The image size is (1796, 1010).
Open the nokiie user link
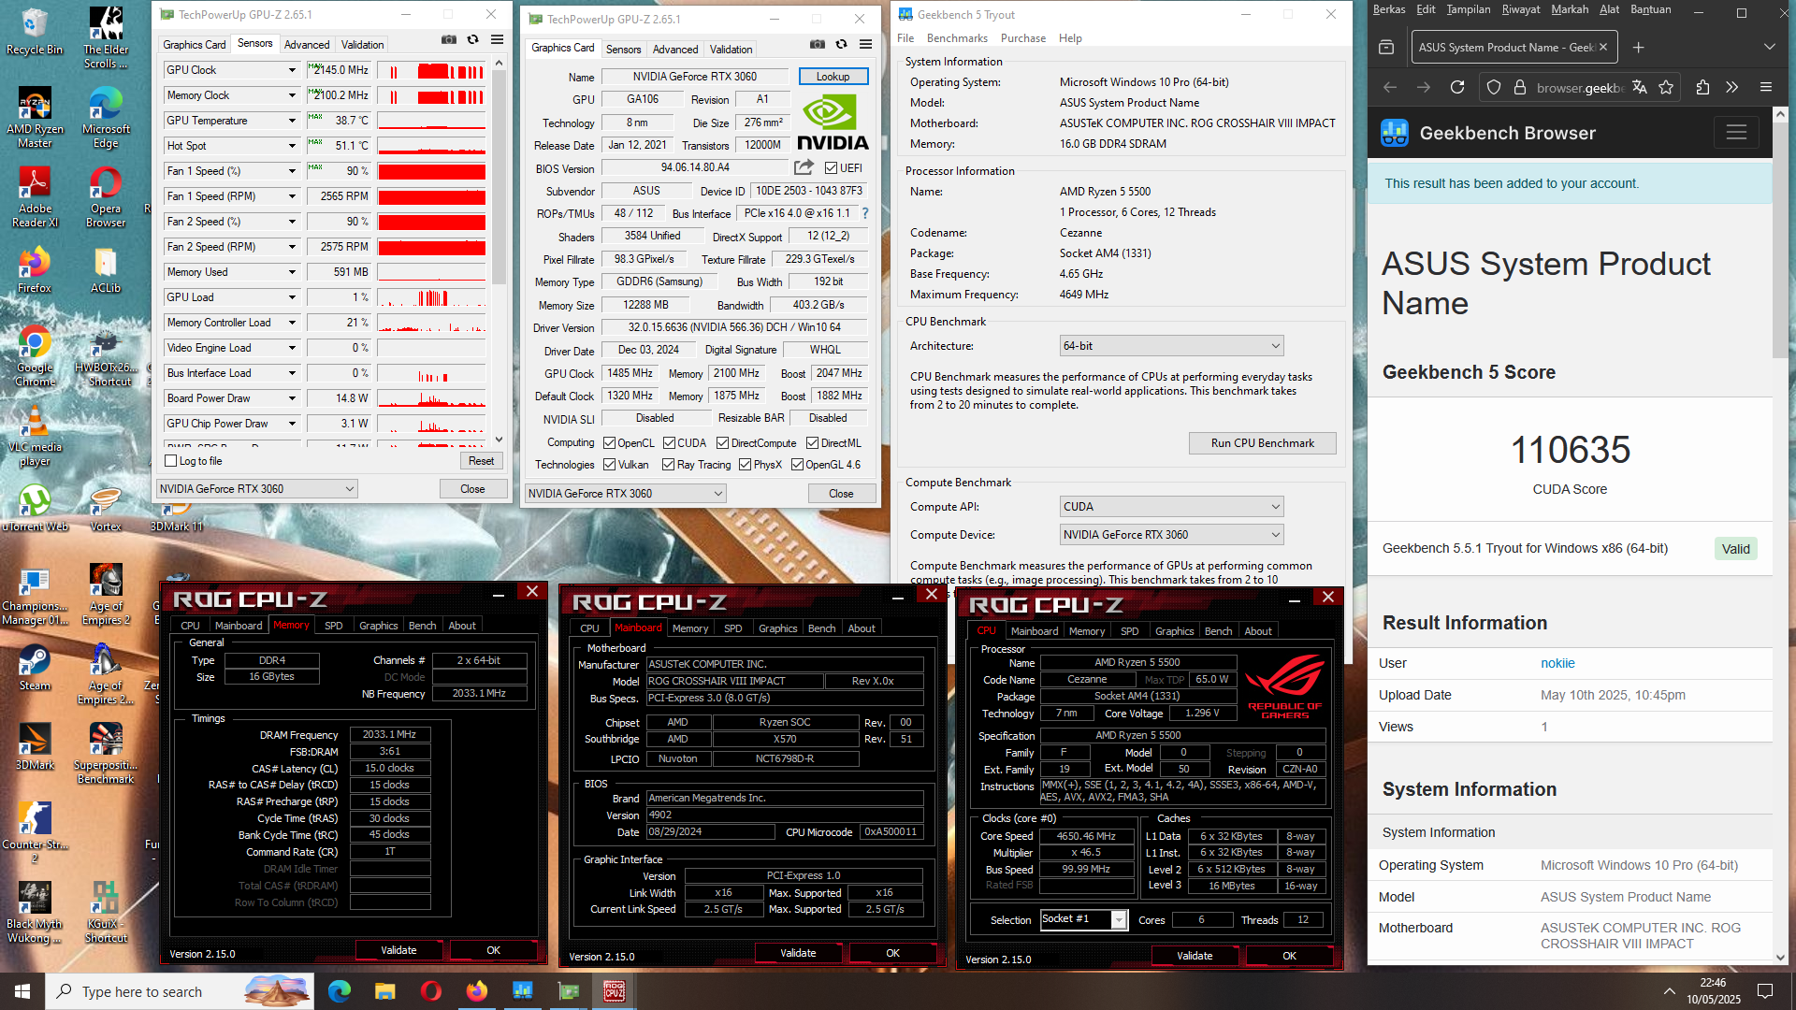[x=1557, y=663]
